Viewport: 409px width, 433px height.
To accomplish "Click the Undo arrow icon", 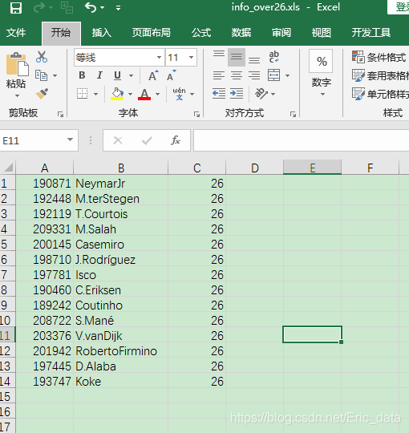I will tap(91, 7).
